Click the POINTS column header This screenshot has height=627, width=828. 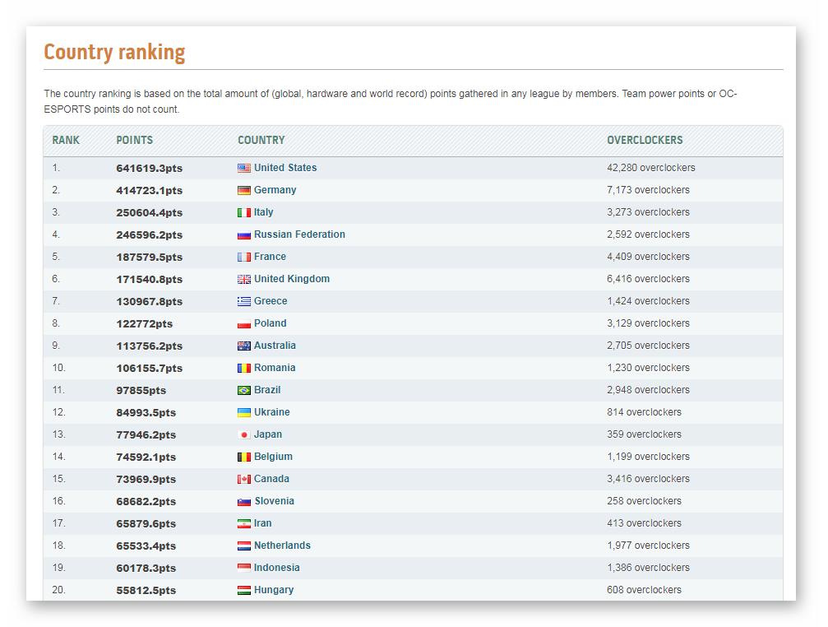click(134, 140)
